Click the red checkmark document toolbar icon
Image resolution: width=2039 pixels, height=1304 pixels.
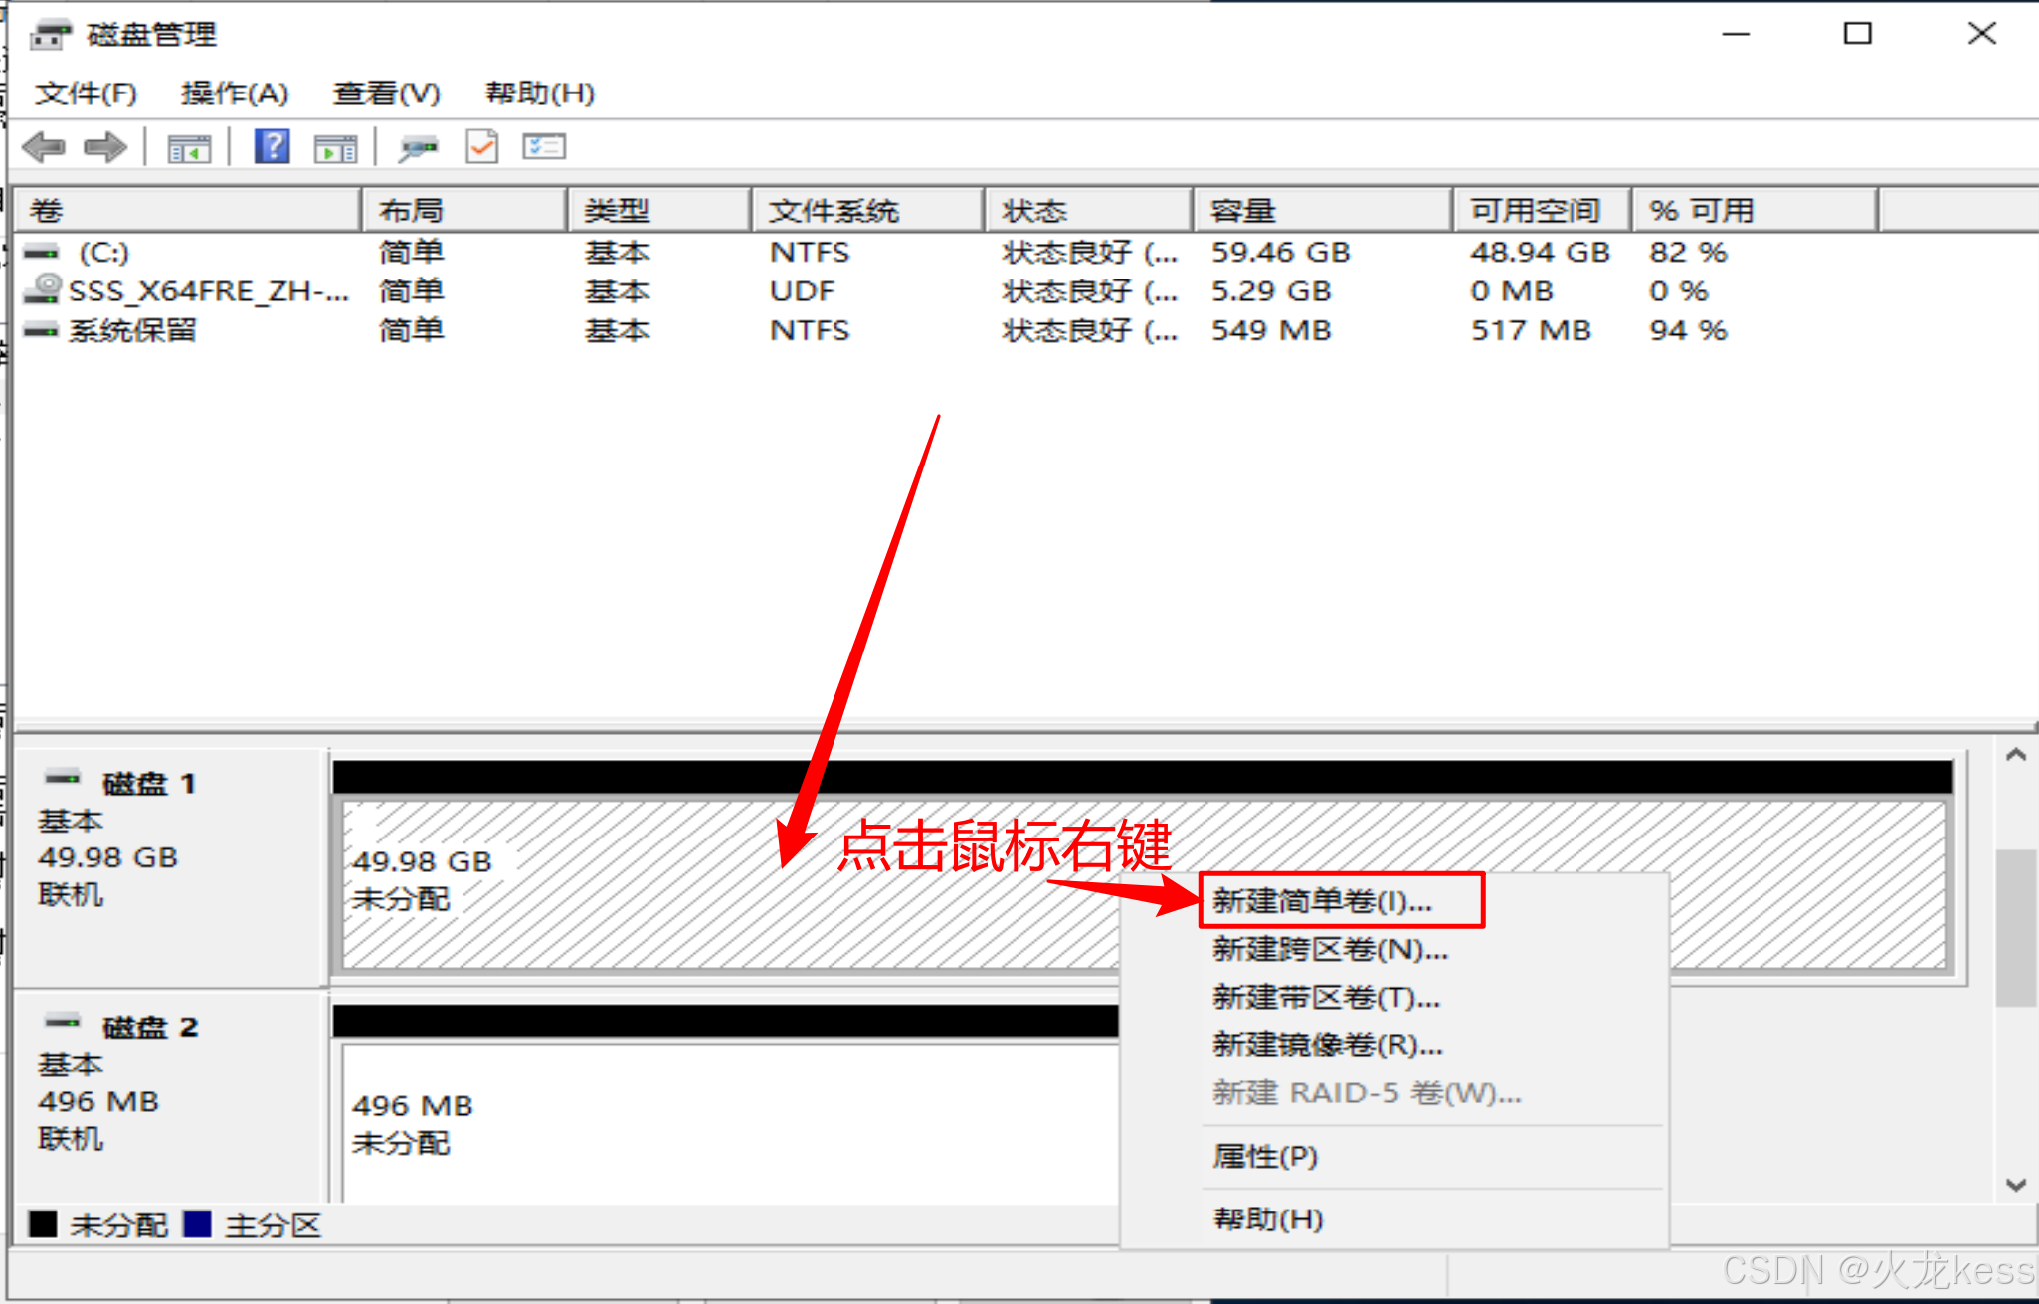click(482, 148)
